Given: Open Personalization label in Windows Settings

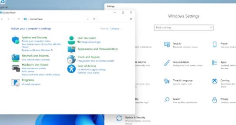Looking at the screenshot, I should coord(181,62).
